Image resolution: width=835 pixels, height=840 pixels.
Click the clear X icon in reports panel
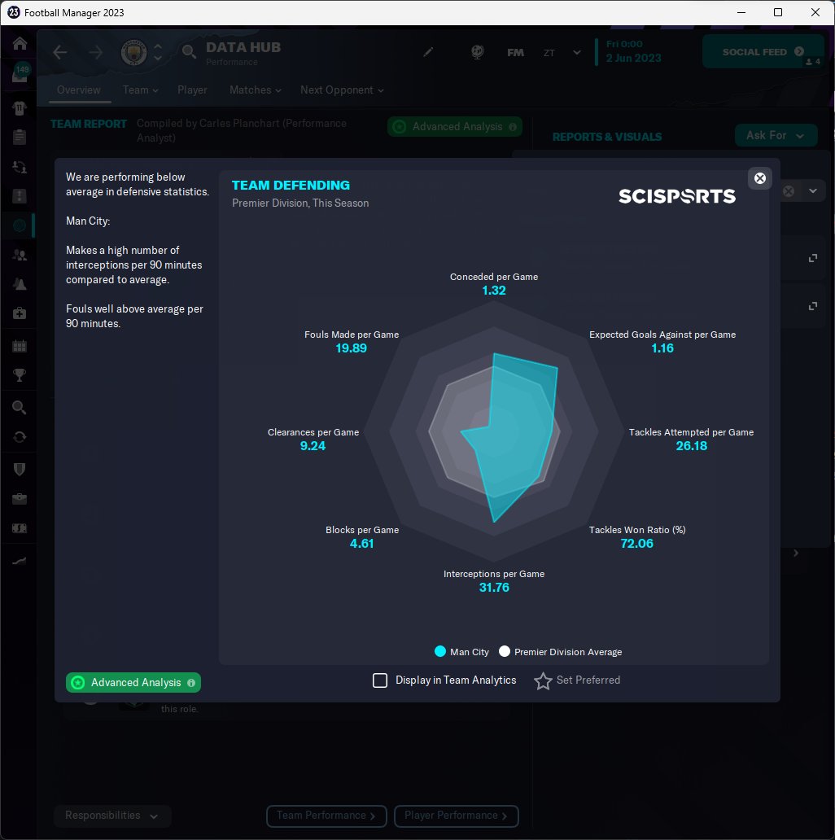click(789, 191)
